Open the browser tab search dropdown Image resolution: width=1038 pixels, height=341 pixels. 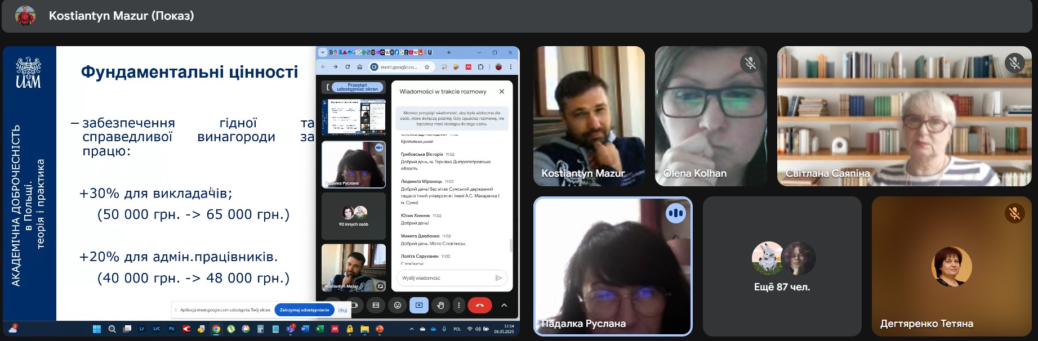pyautogui.click(x=323, y=52)
